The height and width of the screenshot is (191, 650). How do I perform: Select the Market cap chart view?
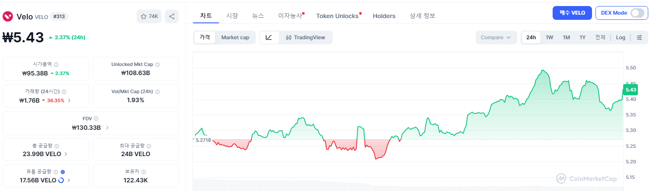coord(235,38)
